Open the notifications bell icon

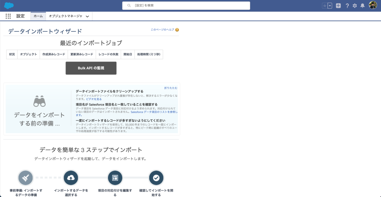(x=362, y=5)
